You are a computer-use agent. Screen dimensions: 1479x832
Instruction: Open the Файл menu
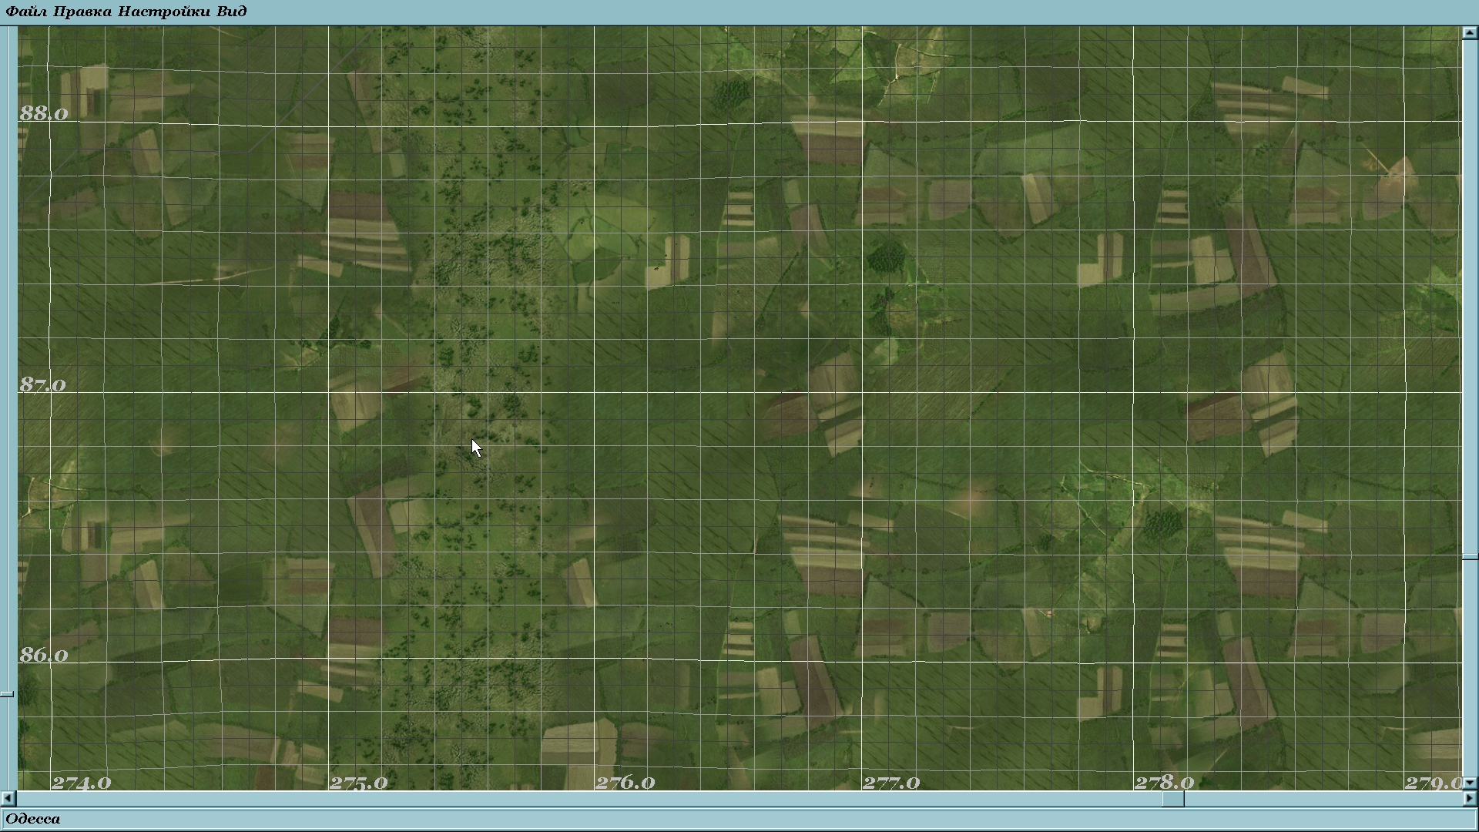point(25,12)
